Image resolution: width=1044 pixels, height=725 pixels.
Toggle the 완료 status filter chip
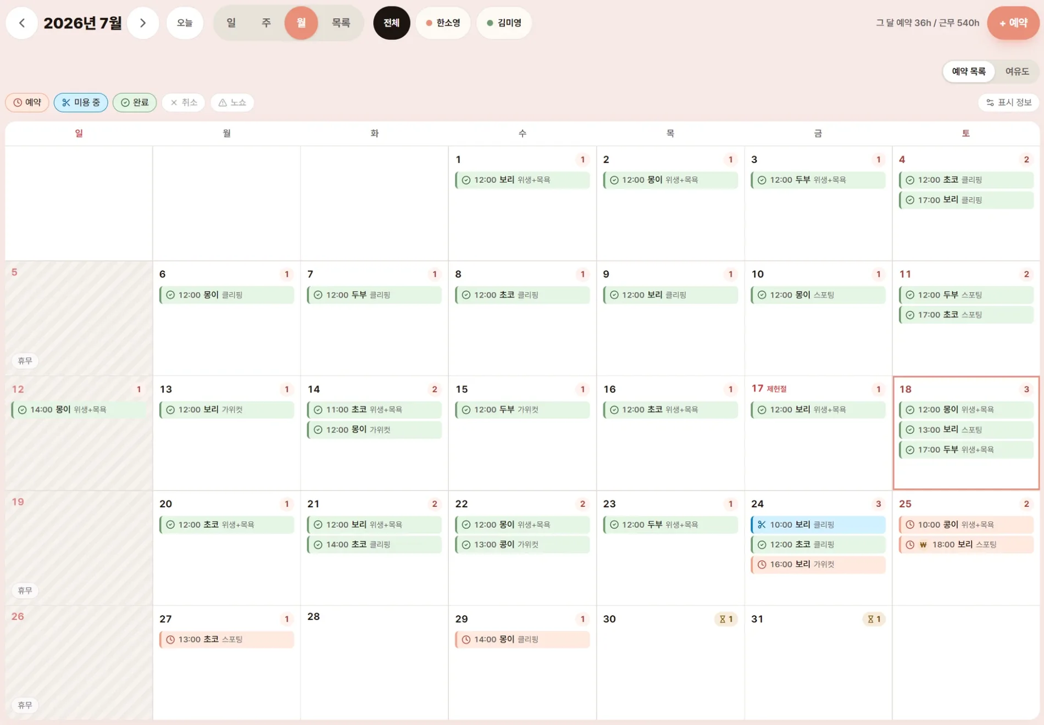(x=135, y=103)
